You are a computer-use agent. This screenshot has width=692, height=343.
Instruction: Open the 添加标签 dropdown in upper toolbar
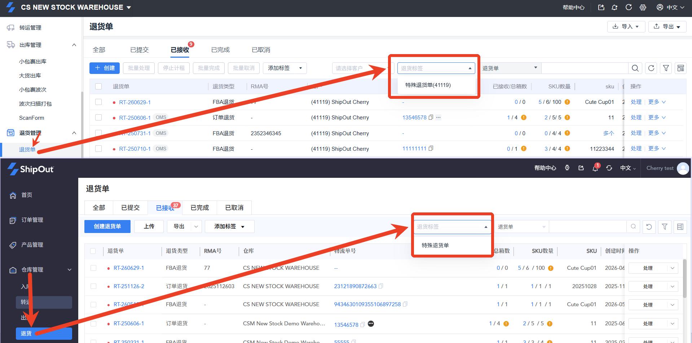coord(285,68)
